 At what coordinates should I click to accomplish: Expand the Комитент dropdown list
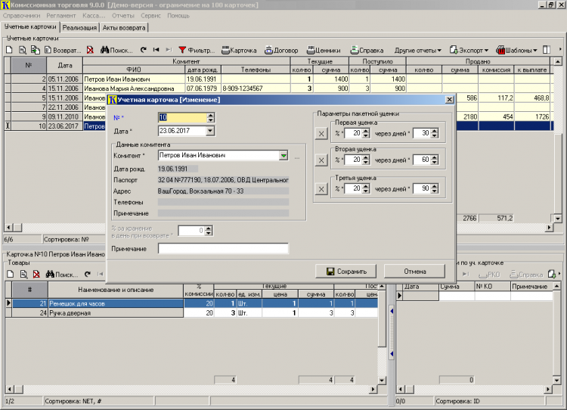(x=283, y=156)
